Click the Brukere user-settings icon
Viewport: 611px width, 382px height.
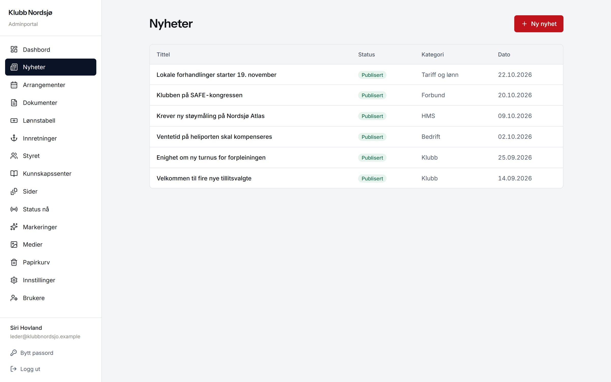(x=14, y=298)
